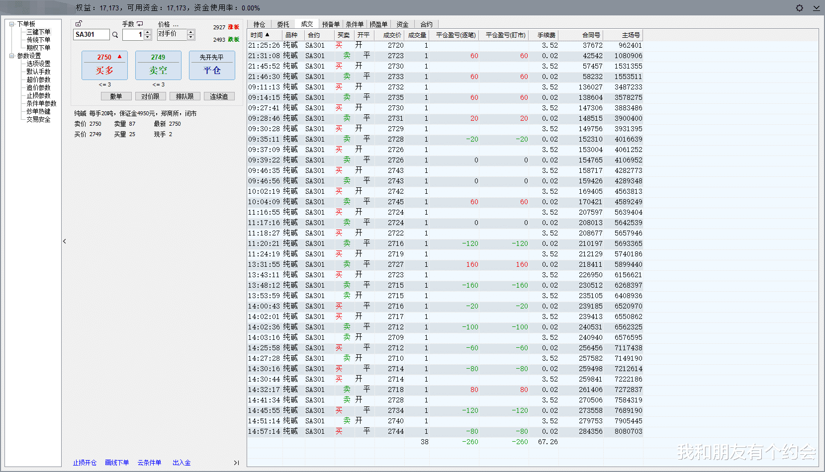Screen dimensions: 825x472
Task: Click the 2927 涨板 limit-up price
Action: click(226, 27)
